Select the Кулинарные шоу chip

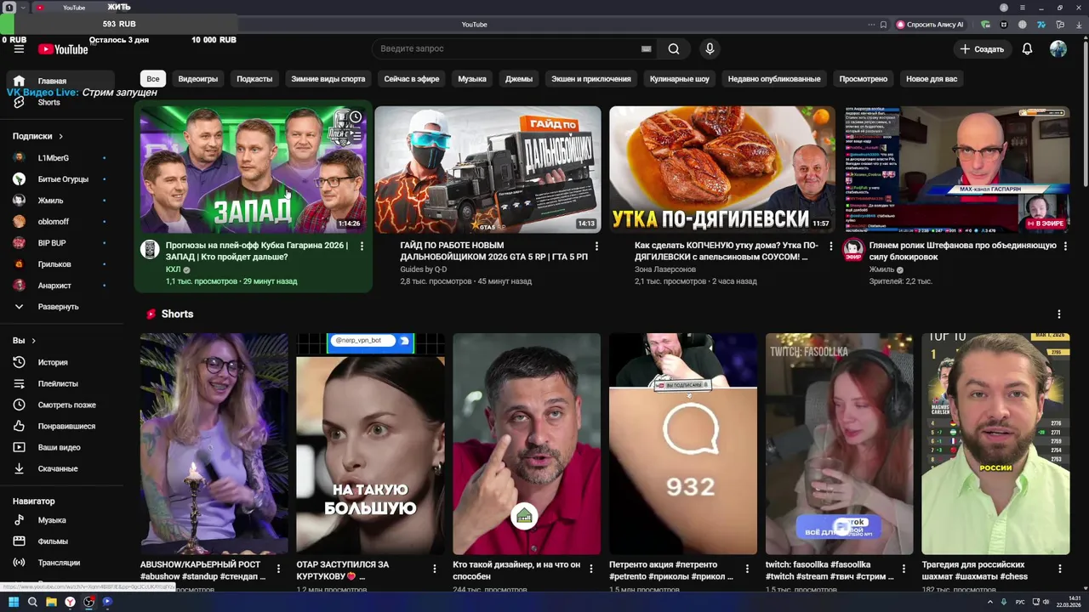[680, 79]
